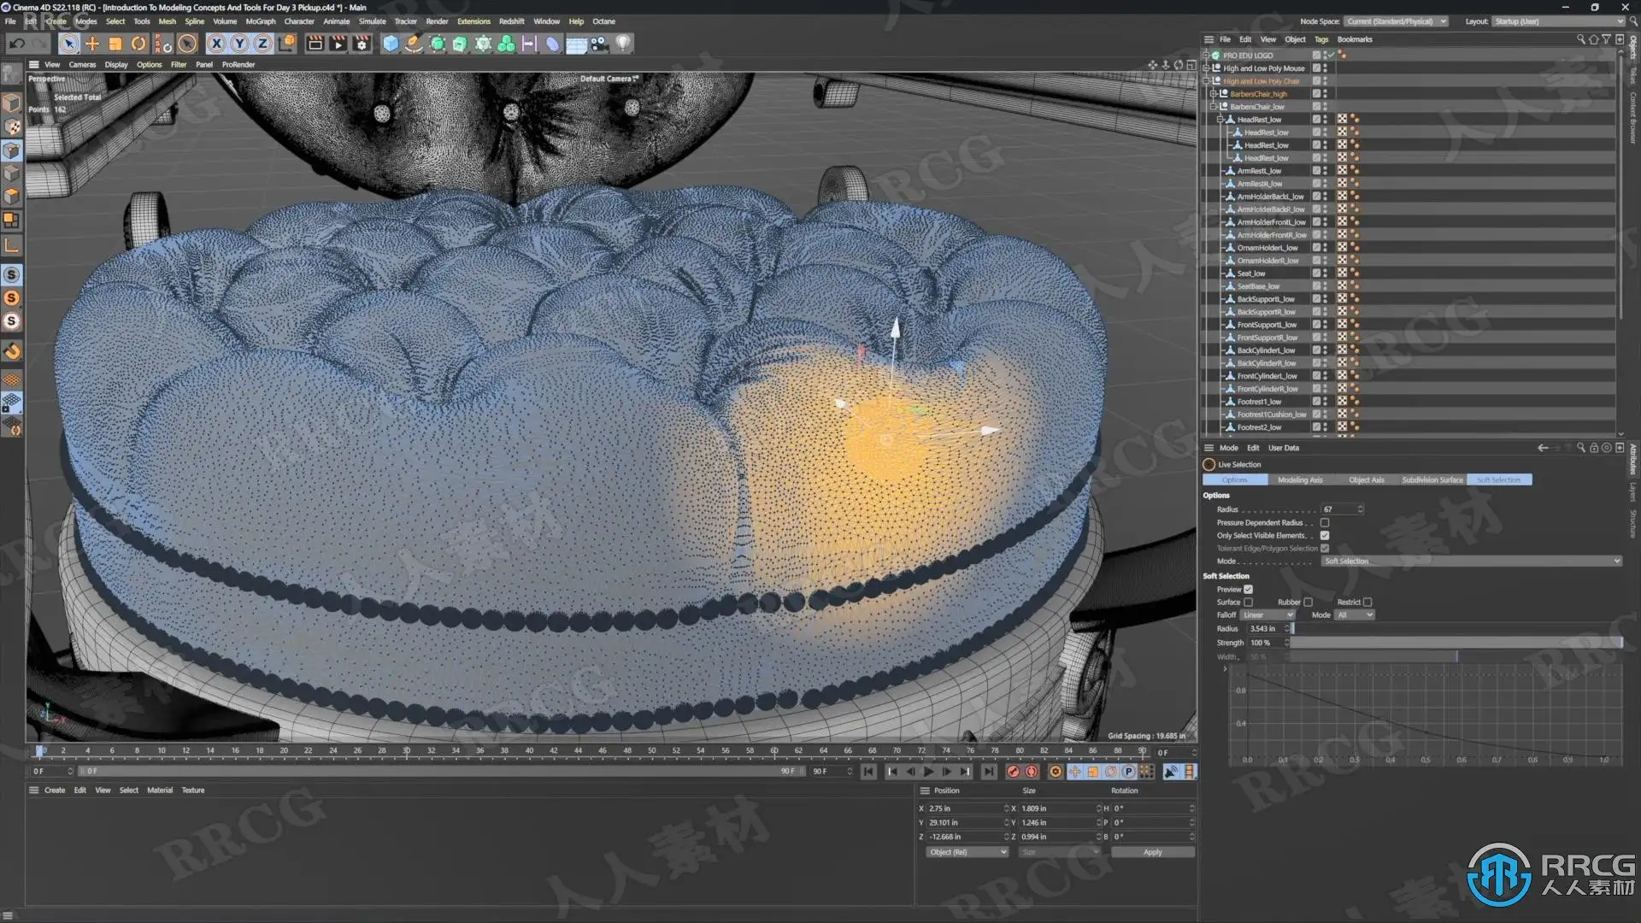Viewport: 1641px width, 923px height.
Task: Adjust the Strength slider bar
Action: [x=1455, y=643]
